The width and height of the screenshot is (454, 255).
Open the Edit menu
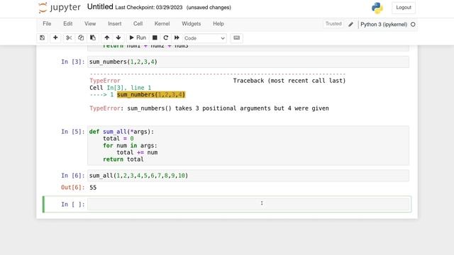68,23
